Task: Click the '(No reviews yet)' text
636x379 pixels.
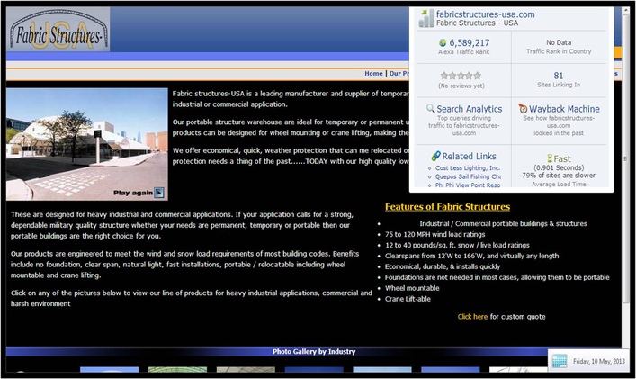Action: tap(461, 86)
